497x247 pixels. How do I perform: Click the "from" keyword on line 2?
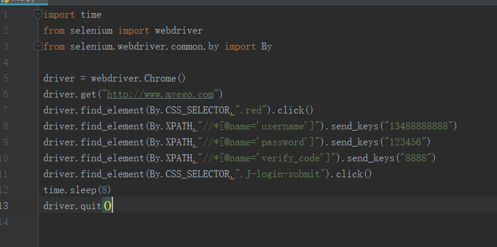pyautogui.click(x=54, y=30)
